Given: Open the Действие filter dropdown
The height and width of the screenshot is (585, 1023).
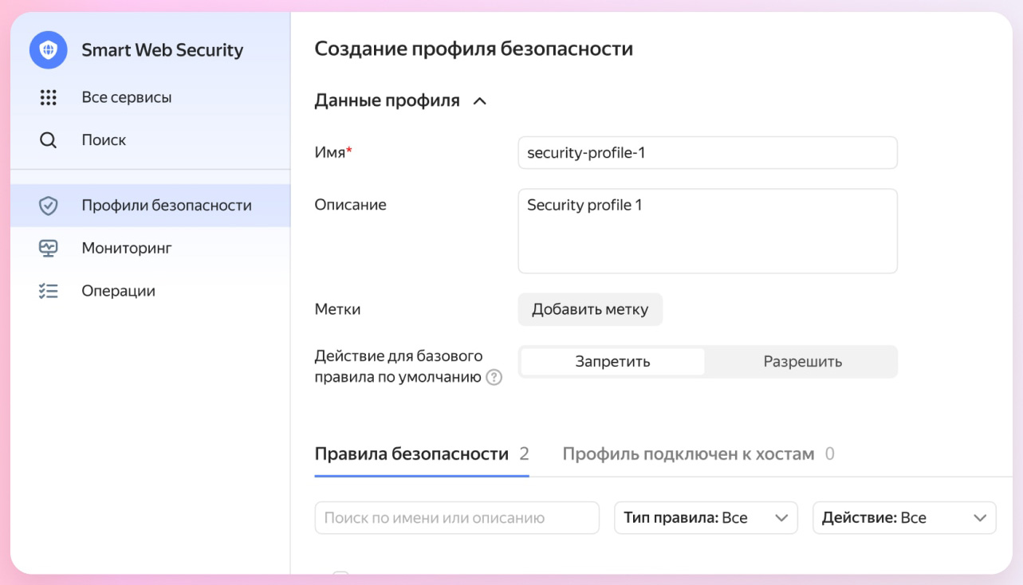Looking at the screenshot, I should pos(904,518).
